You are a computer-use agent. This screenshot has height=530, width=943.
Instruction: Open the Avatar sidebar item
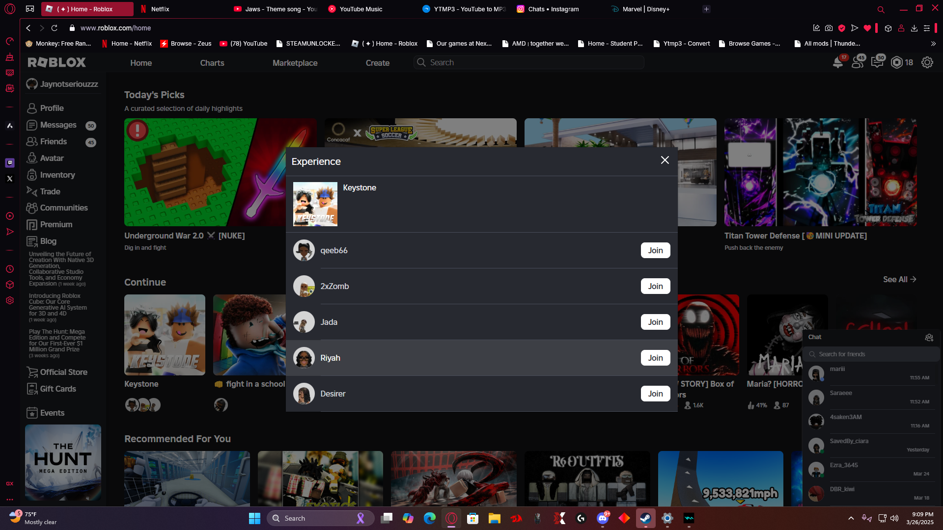click(52, 158)
